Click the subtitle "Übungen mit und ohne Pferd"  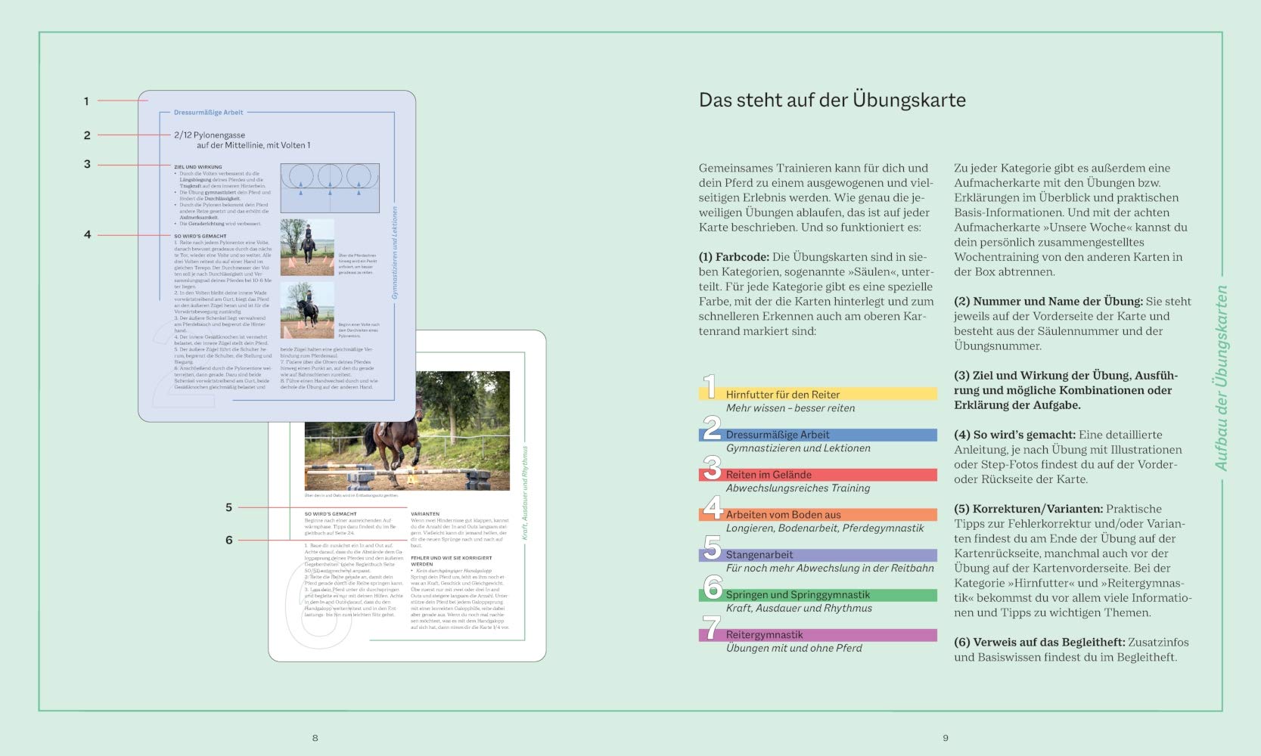pyautogui.click(x=794, y=649)
